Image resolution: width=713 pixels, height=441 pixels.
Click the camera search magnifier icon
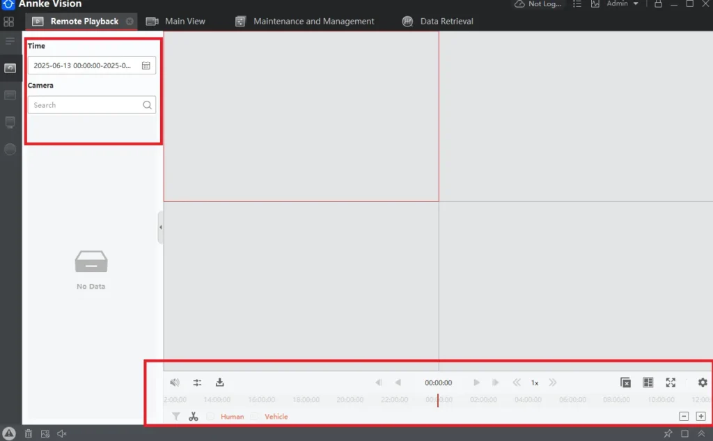click(148, 105)
